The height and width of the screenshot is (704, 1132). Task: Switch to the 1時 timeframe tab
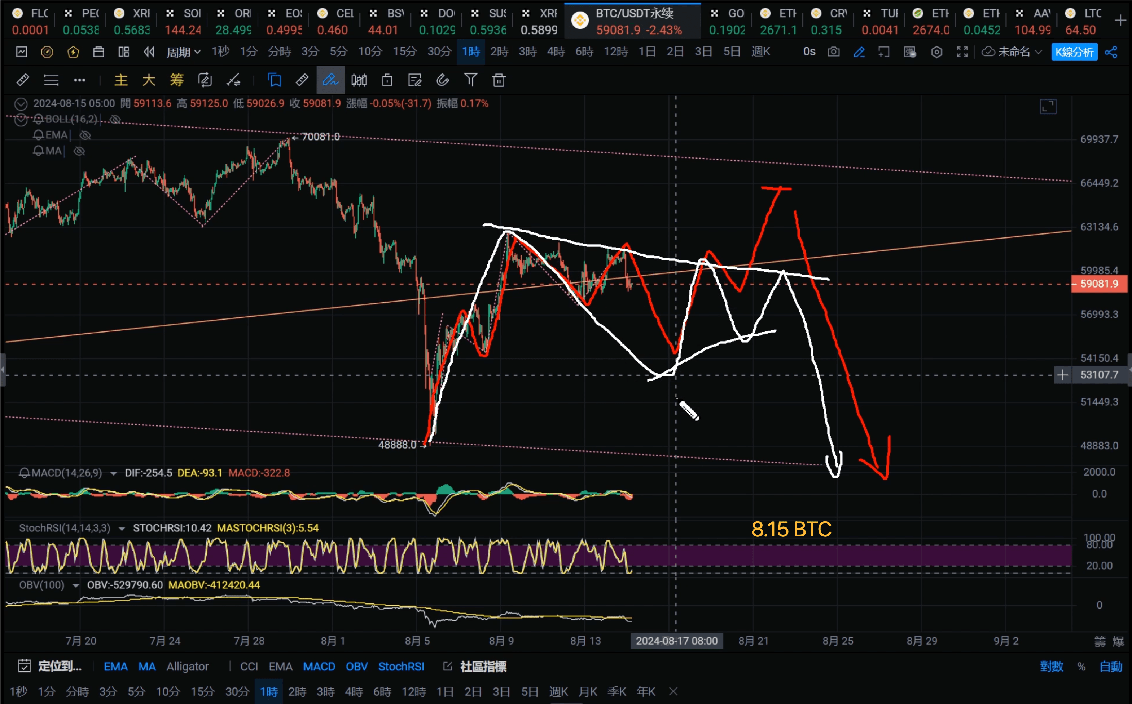[x=471, y=52]
